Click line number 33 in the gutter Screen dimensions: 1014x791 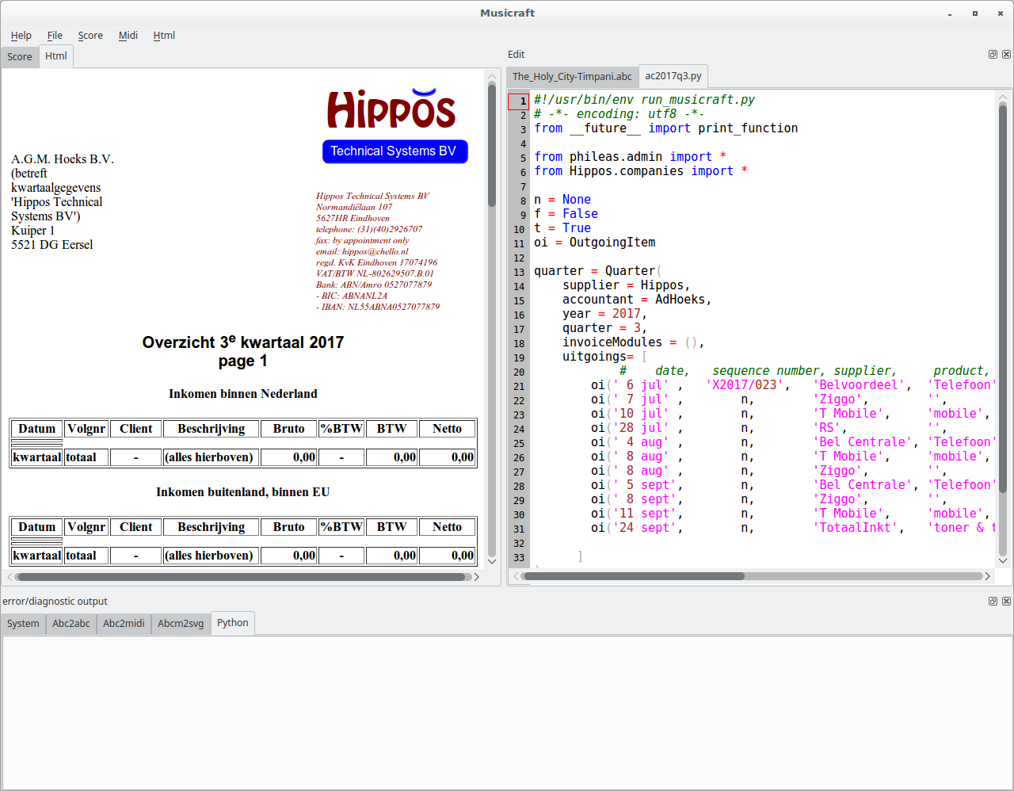(519, 557)
